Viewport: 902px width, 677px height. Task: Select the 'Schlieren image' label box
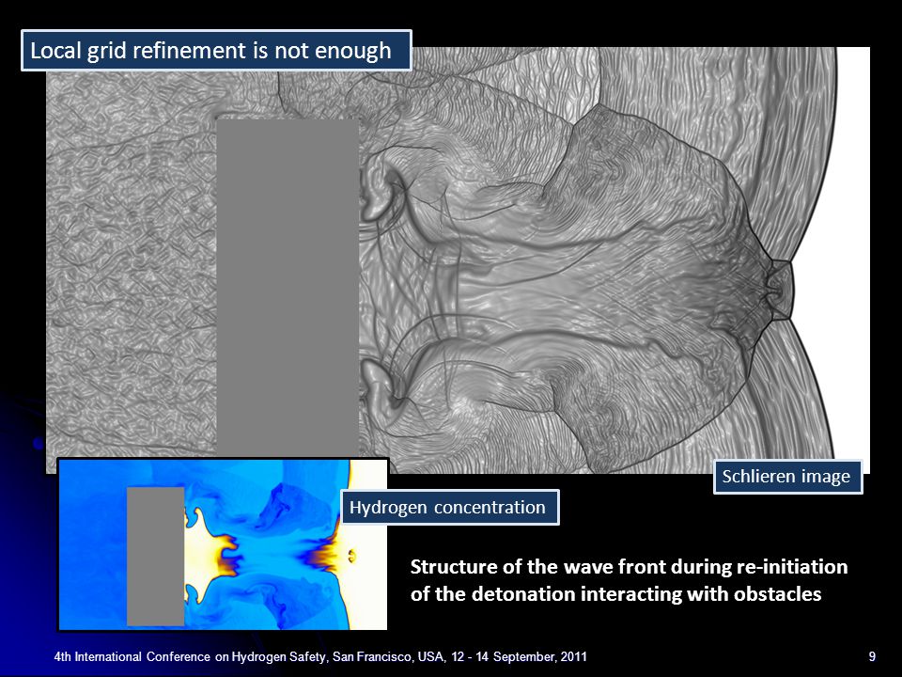787,477
